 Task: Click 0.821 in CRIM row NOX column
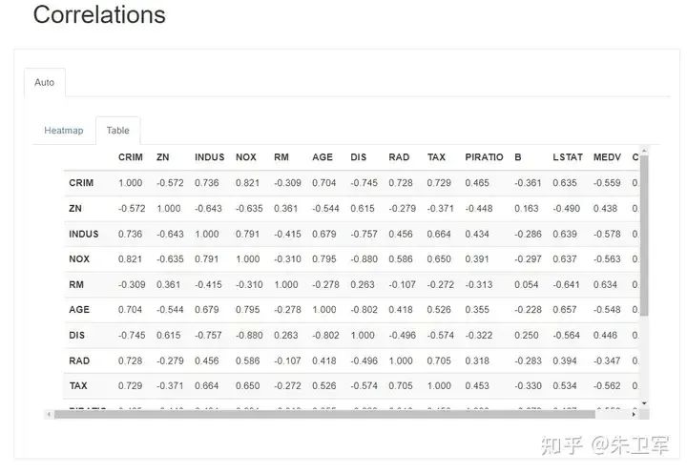pos(247,183)
